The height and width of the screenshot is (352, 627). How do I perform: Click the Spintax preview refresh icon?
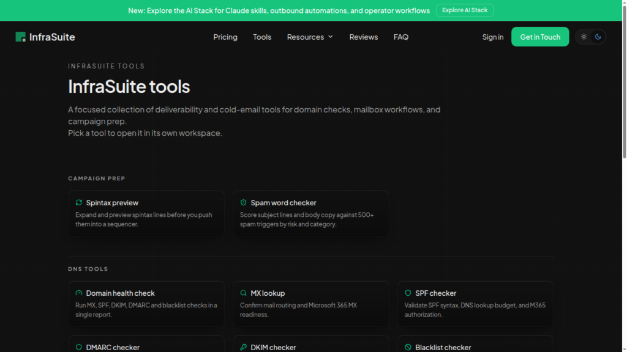(x=79, y=202)
